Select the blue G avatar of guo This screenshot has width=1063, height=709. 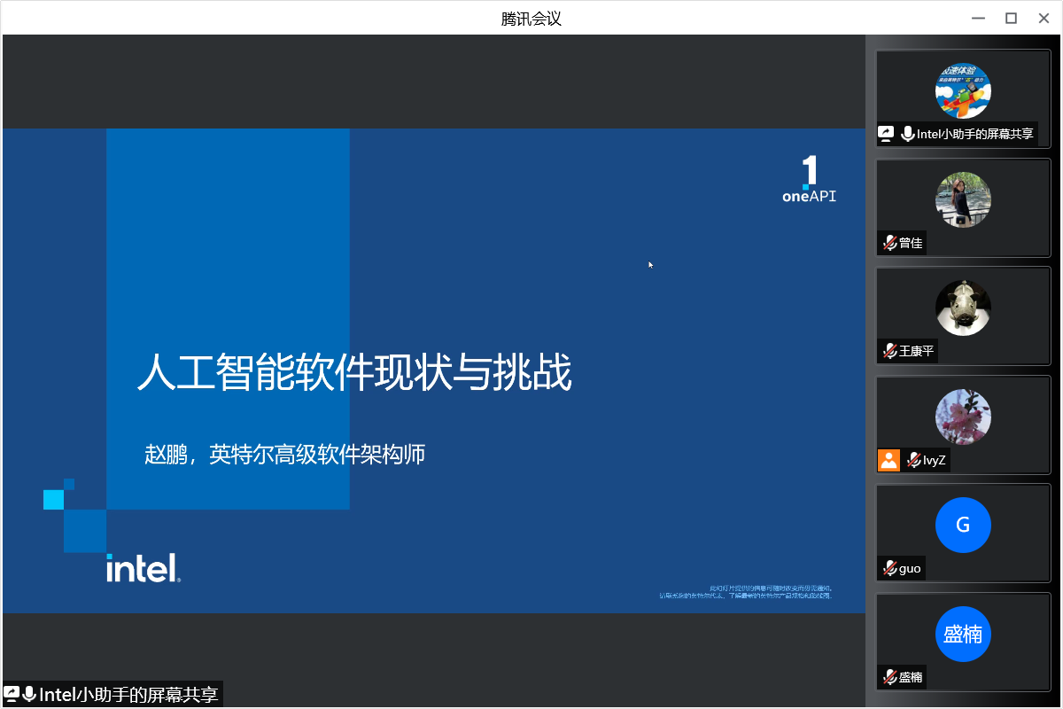tap(963, 525)
